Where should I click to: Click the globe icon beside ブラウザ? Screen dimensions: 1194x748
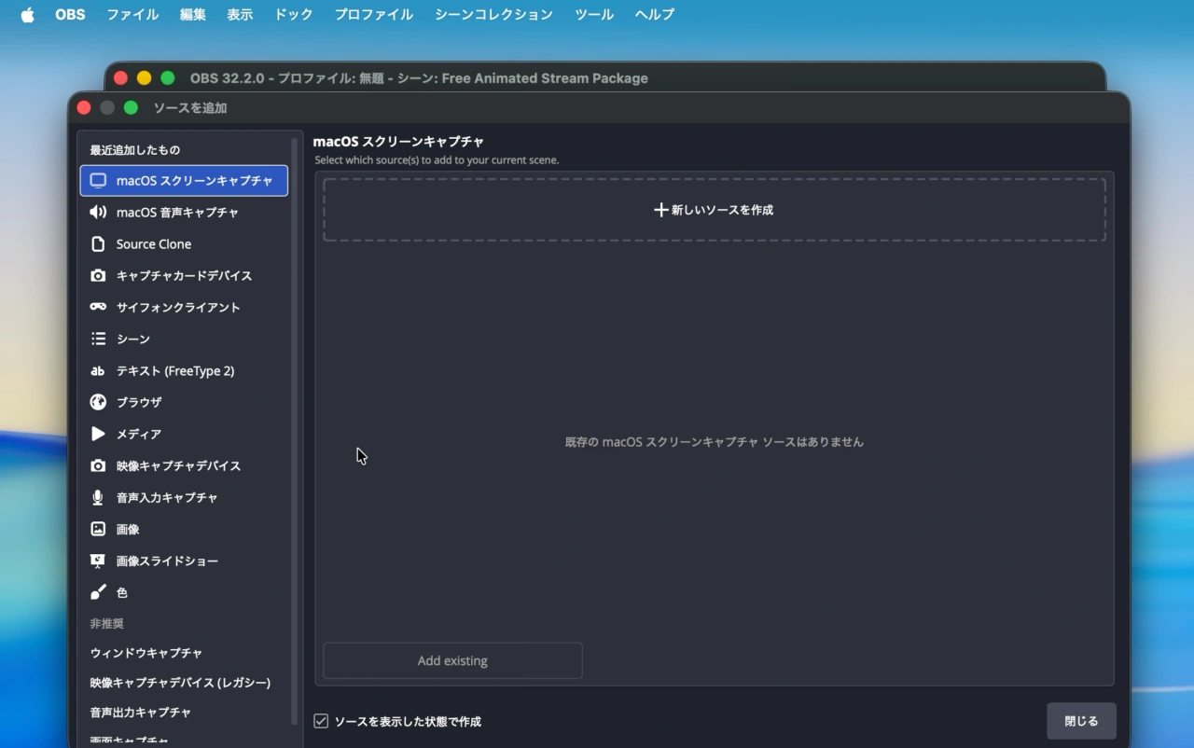point(98,403)
